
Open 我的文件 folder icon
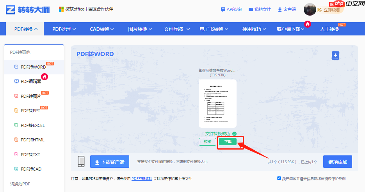[x=251, y=9]
